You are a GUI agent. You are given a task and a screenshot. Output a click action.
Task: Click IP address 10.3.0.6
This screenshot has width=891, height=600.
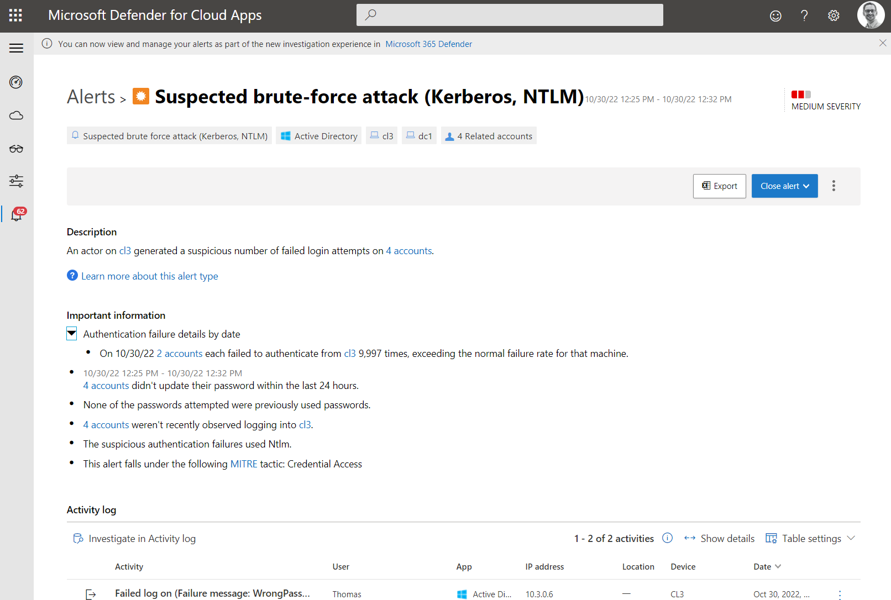(x=539, y=594)
